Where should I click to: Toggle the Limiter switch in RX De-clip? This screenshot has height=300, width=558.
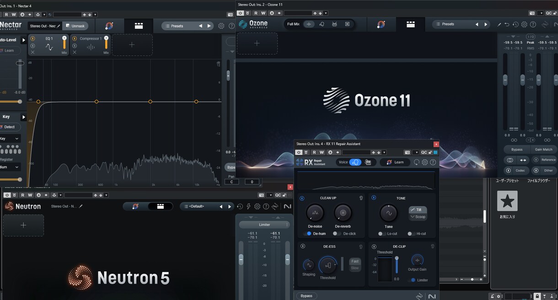coord(412,280)
